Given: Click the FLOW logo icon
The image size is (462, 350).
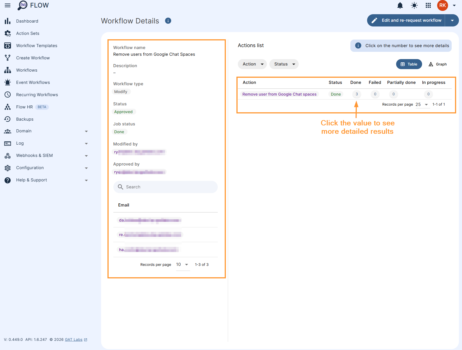Looking at the screenshot, I should coord(22,5).
